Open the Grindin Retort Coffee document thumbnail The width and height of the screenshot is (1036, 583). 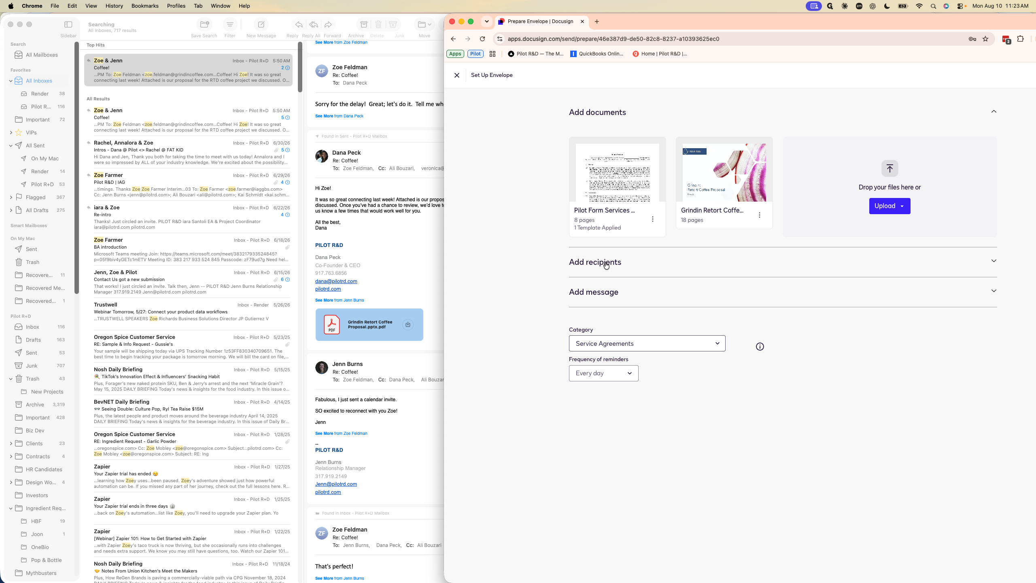coord(724,172)
